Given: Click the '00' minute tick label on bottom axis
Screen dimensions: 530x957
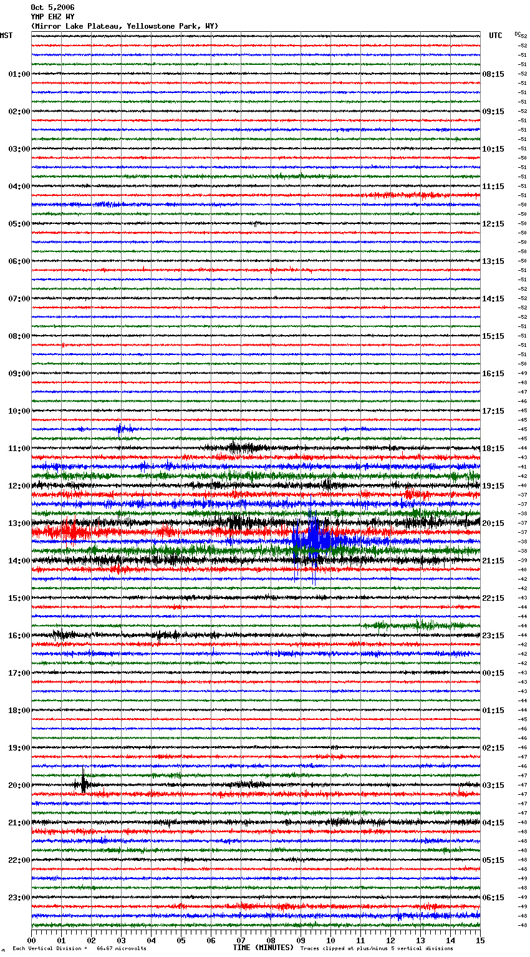Looking at the screenshot, I should pyautogui.click(x=32, y=940).
